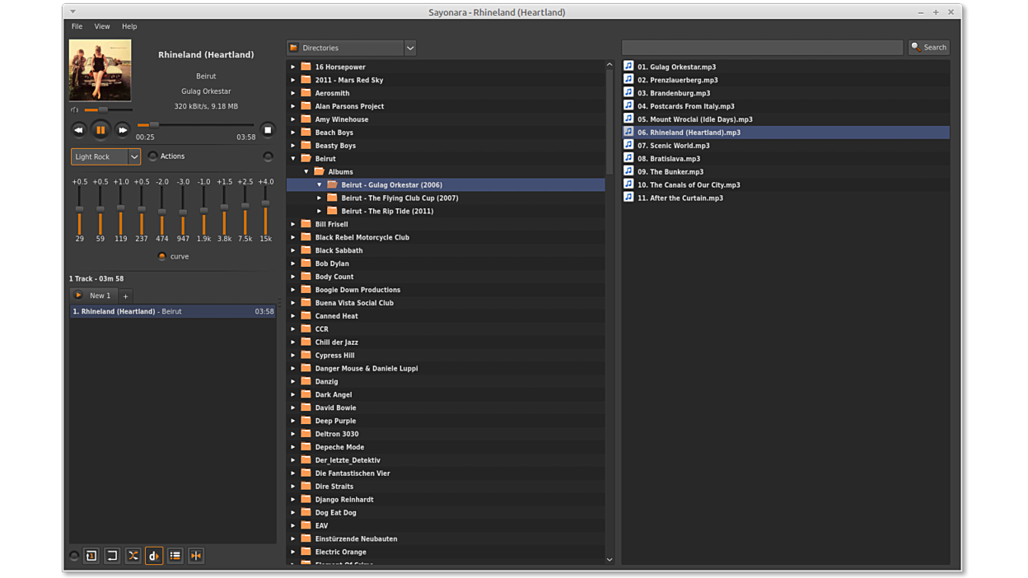Go back to the previous track
1028x578 pixels.
coord(78,130)
